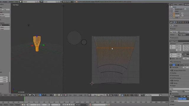
Task: Click the Render image button
Action: pos(174,32)
